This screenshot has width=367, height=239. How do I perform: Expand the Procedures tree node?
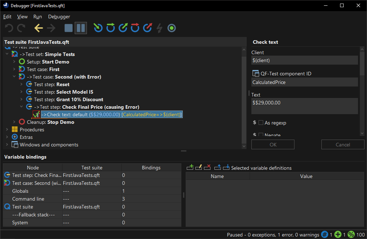click(x=7, y=130)
